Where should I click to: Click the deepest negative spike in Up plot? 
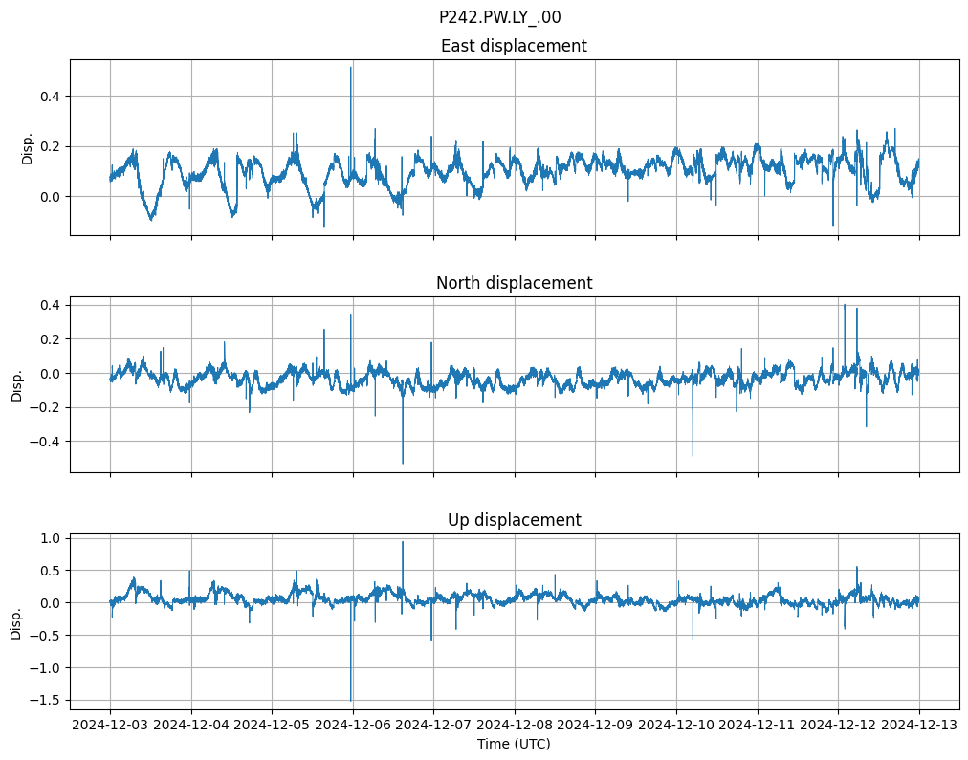(x=351, y=699)
